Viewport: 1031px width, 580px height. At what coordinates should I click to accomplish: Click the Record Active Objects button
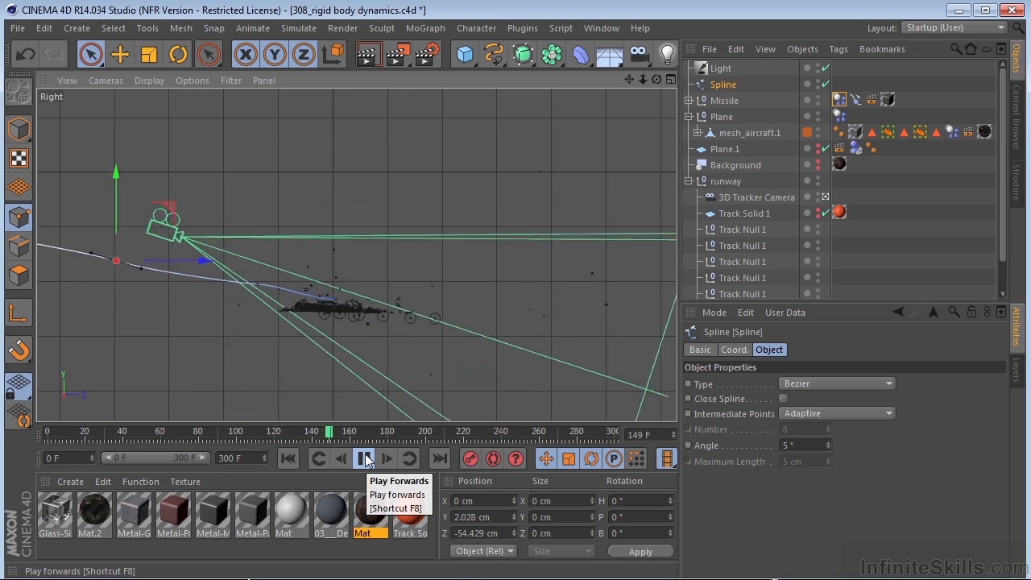[x=471, y=458]
